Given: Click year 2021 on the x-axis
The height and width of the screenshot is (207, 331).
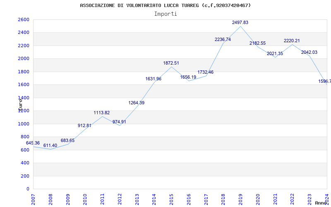Looking at the screenshot, I should click(x=275, y=200).
